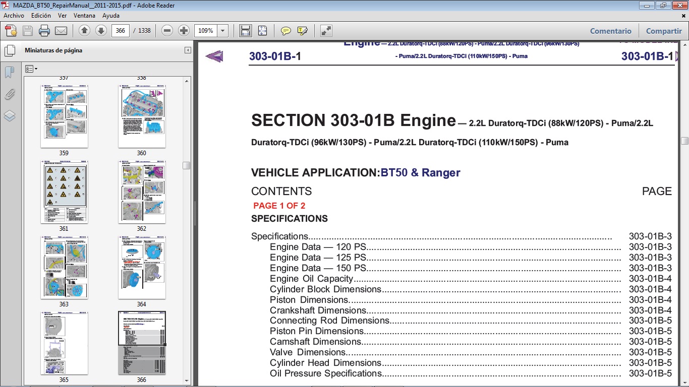
Task: Click the zoom percentage field showing 109%
Action: (206, 31)
